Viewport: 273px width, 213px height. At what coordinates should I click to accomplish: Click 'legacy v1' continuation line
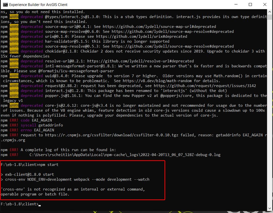[x=13, y=100]
